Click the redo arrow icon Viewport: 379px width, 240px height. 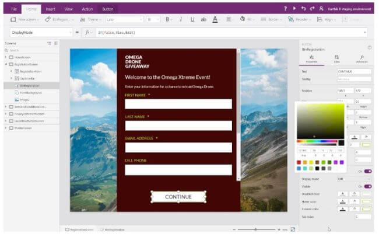[313, 9]
